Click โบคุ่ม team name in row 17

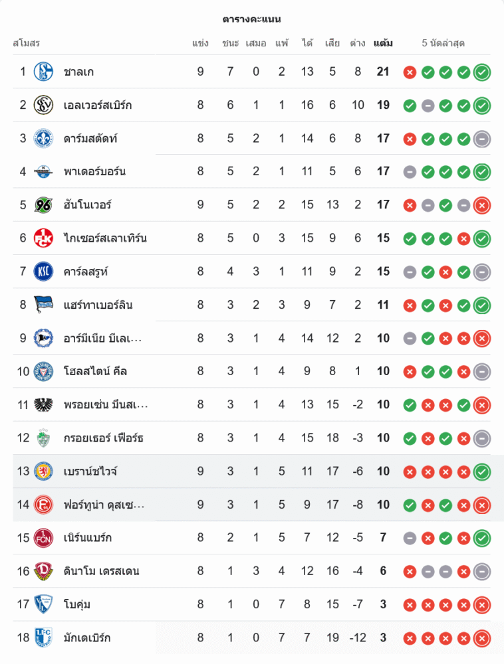77,604
